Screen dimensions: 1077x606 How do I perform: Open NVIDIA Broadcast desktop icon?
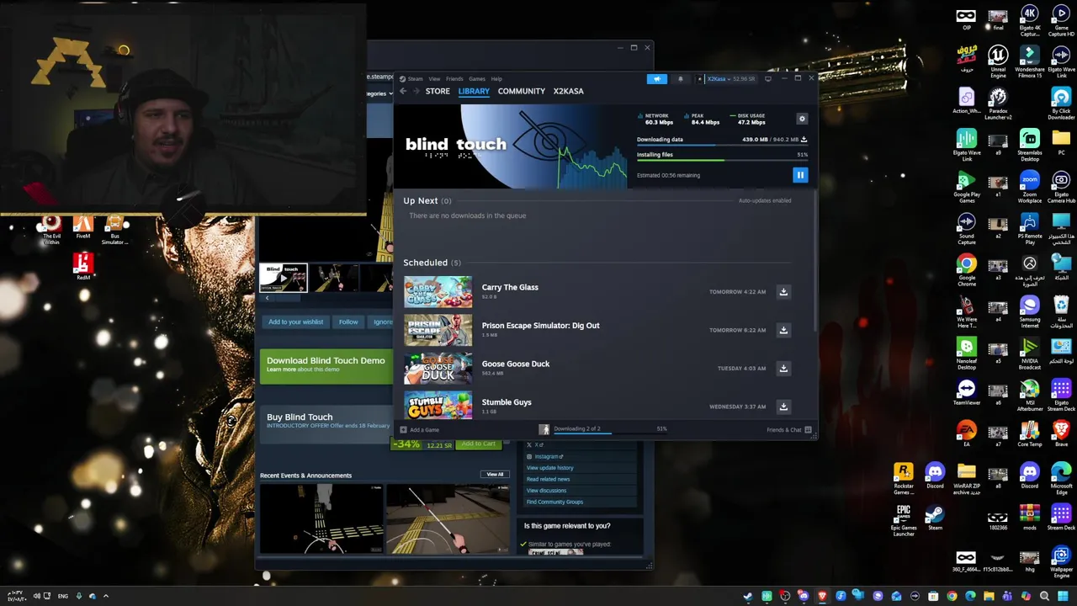[1030, 353]
